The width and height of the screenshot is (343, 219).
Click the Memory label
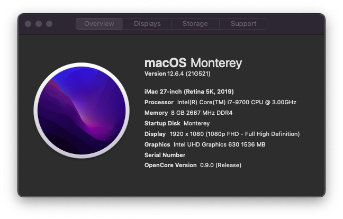(156, 113)
